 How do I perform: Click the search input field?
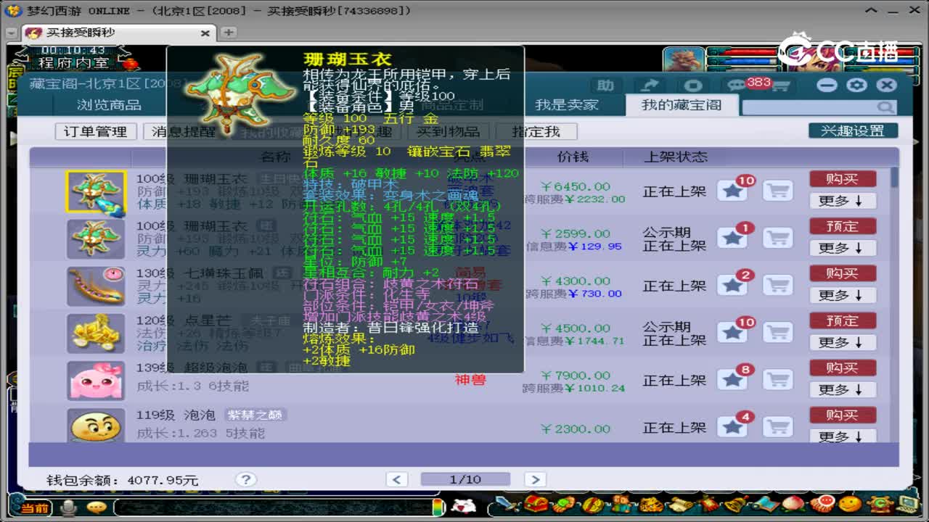tap(819, 107)
